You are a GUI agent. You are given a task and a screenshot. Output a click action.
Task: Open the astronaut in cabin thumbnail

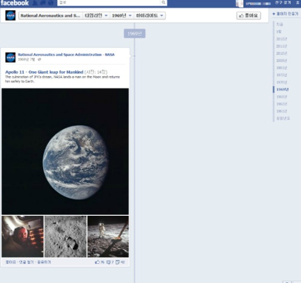[23, 236]
